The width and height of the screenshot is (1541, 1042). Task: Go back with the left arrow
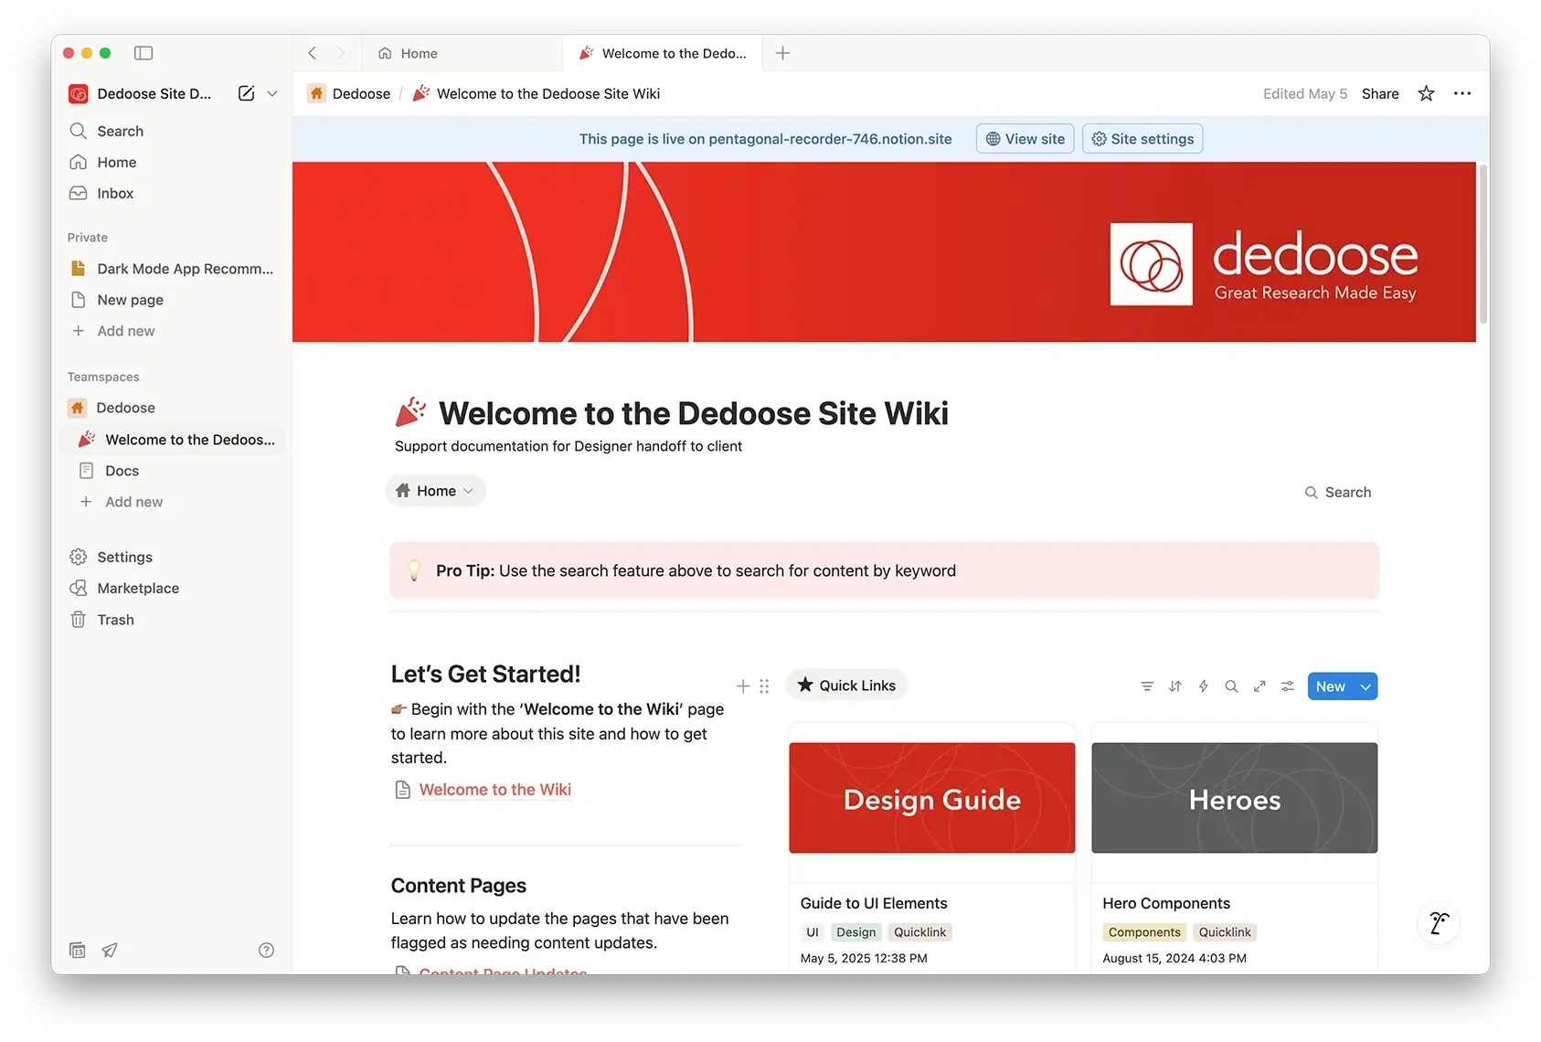[313, 53]
